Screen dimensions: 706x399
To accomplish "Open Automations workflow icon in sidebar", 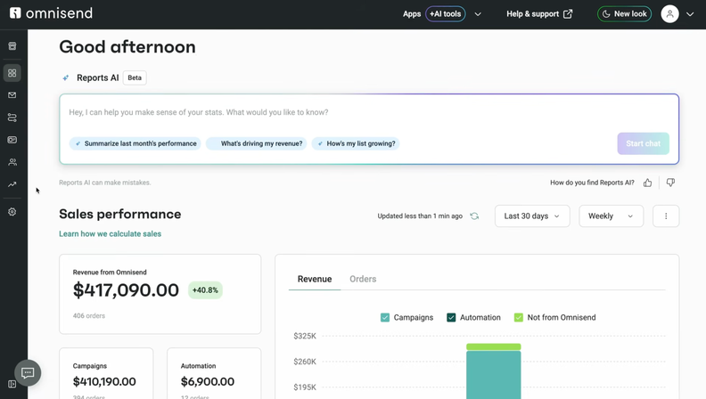I will (12, 118).
